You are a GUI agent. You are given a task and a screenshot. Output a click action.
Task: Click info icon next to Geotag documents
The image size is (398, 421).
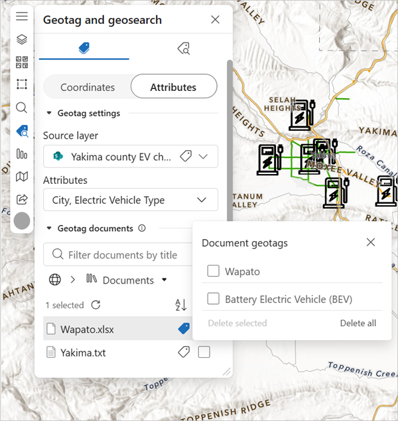click(x=142, y=228)
